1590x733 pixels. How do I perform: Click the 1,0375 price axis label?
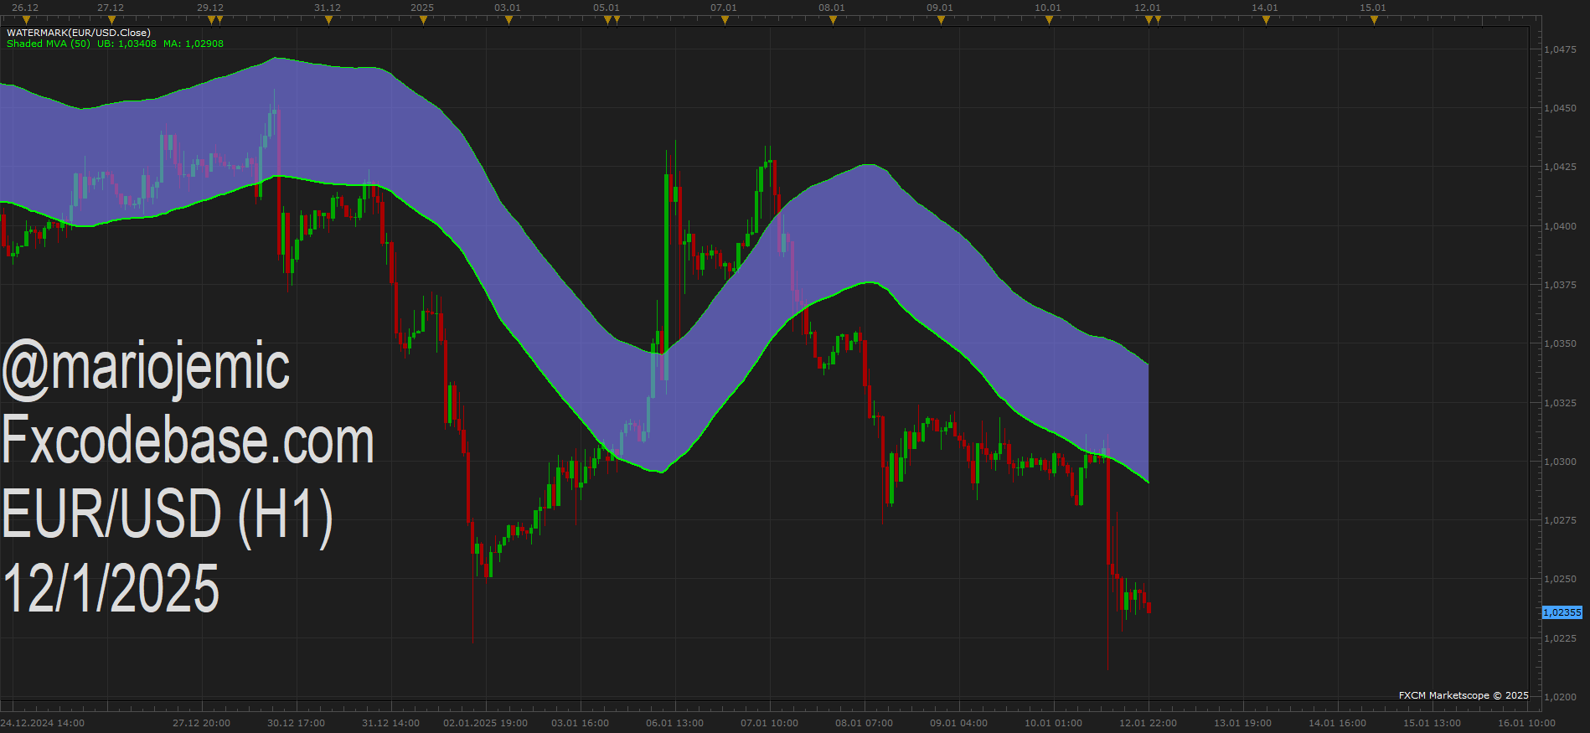click(1560, 285)
